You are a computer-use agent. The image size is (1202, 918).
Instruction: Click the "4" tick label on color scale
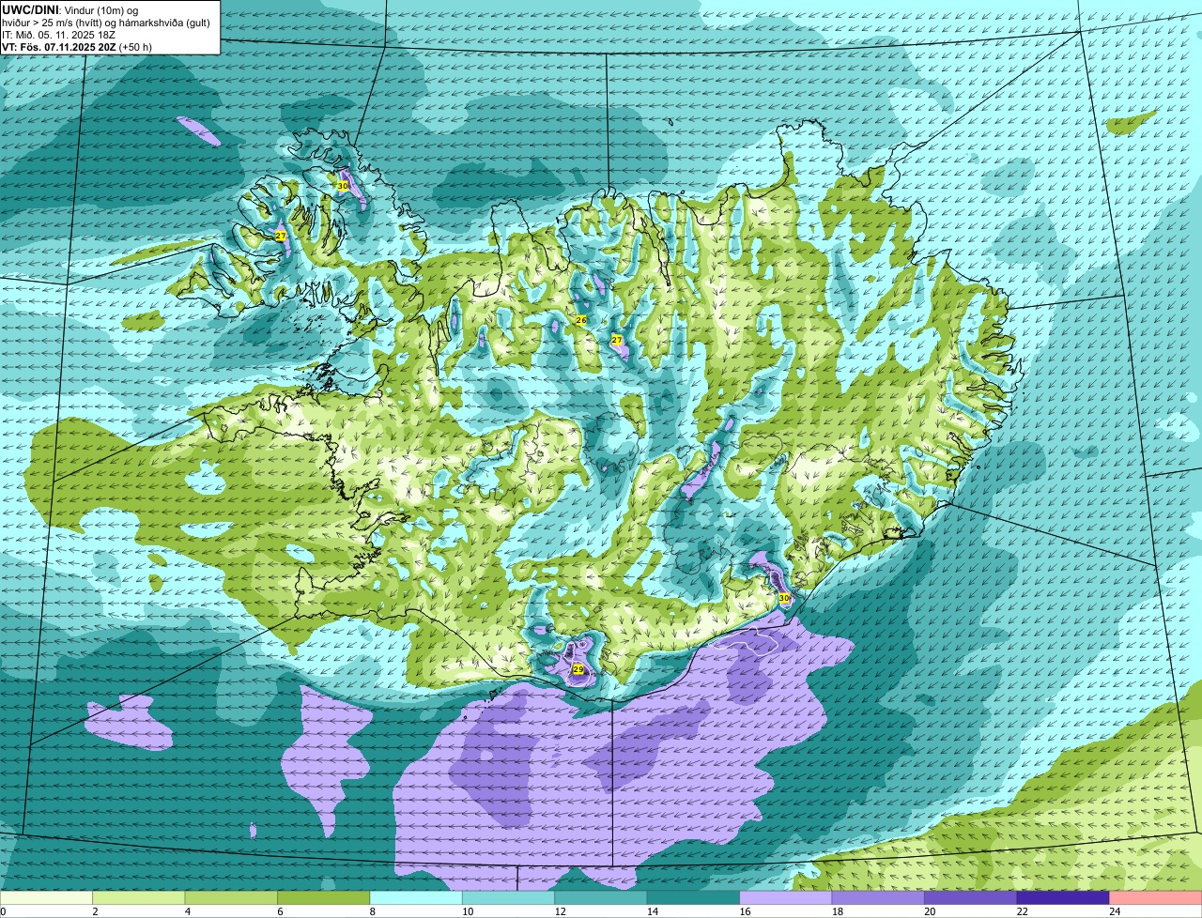coord(187,911)
